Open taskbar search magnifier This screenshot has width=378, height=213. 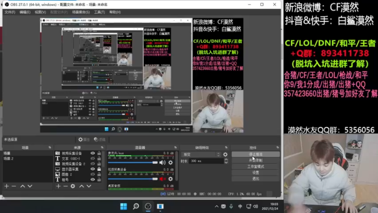click(136, 206)
